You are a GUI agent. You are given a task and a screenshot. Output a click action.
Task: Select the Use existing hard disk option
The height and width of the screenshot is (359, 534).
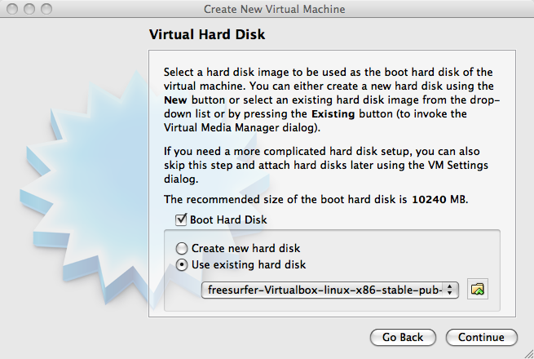coord(184,264)
